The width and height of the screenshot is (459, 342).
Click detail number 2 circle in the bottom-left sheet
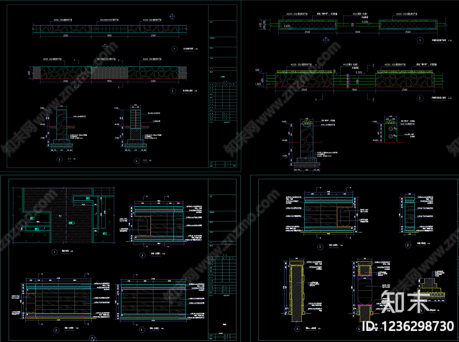[56, 330]
